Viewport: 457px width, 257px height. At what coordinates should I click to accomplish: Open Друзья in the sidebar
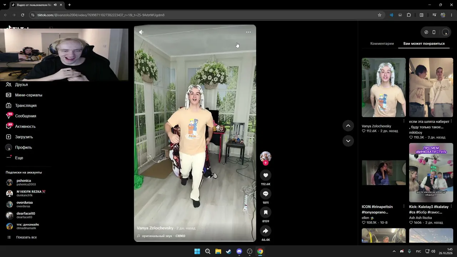tap(21, 85)
